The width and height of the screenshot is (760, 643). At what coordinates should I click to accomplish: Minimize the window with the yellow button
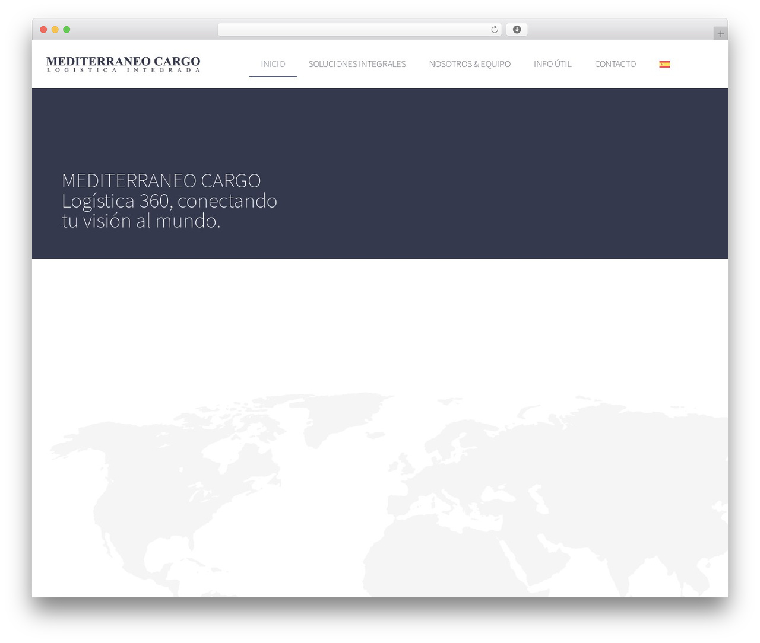55,30
